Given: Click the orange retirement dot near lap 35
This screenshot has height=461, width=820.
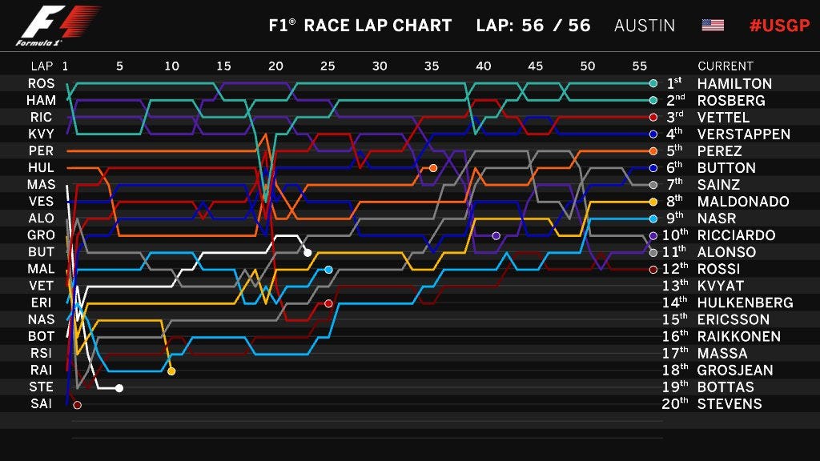Looking at the screenshot, I should point(433,168).
